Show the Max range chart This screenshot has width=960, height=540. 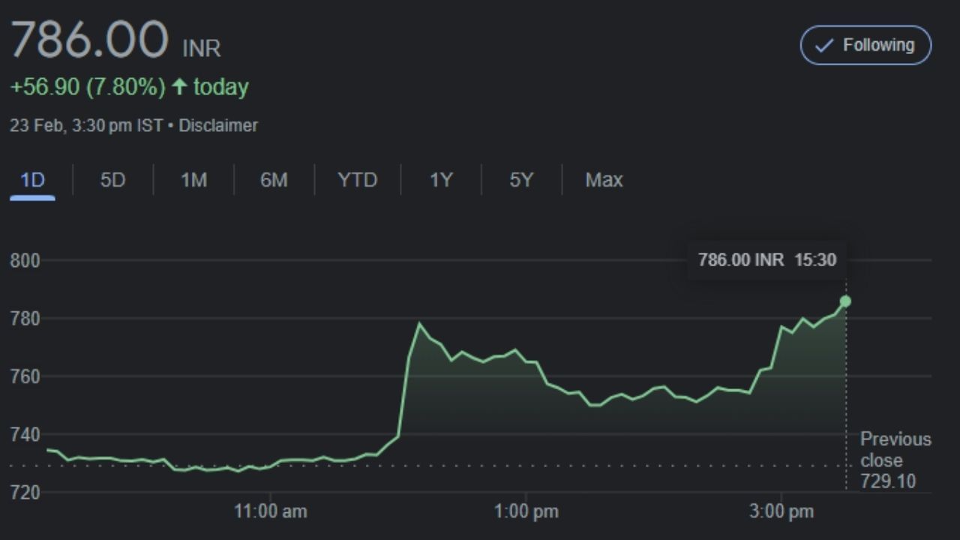[604, 180]
